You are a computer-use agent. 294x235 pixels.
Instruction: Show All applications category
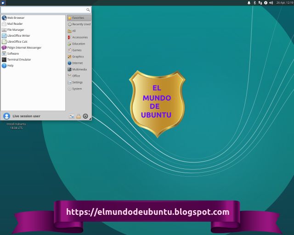(x=79, y=31)
